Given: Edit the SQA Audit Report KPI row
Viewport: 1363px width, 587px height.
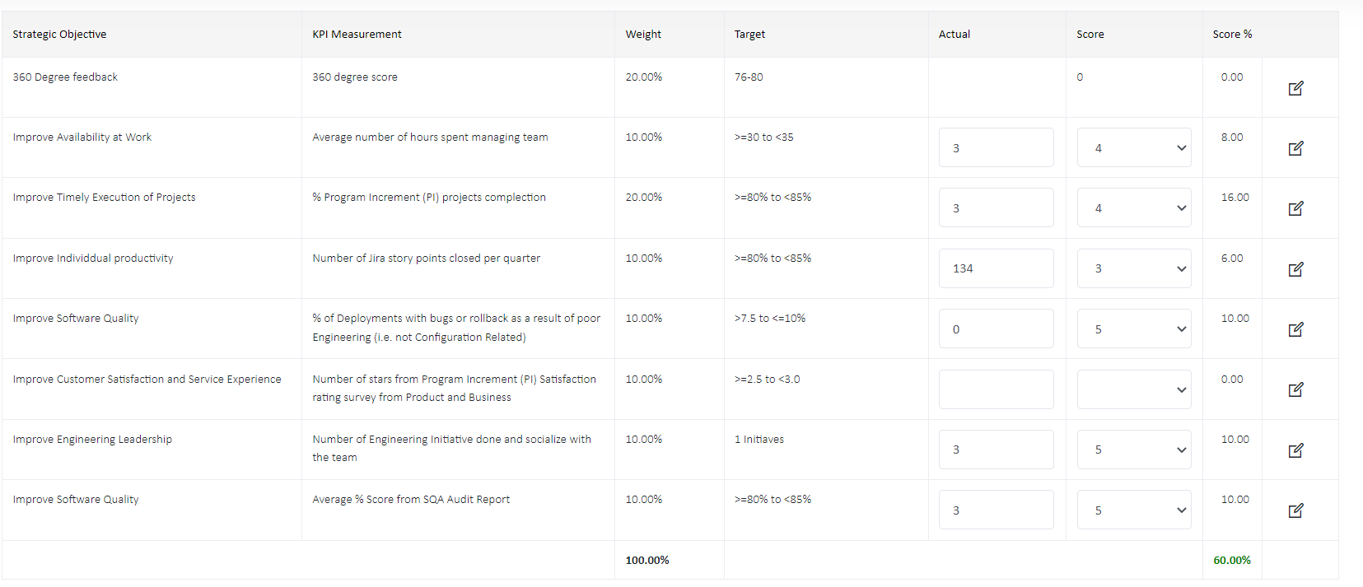Looking at the screenshot, I should coord(1295,510).
